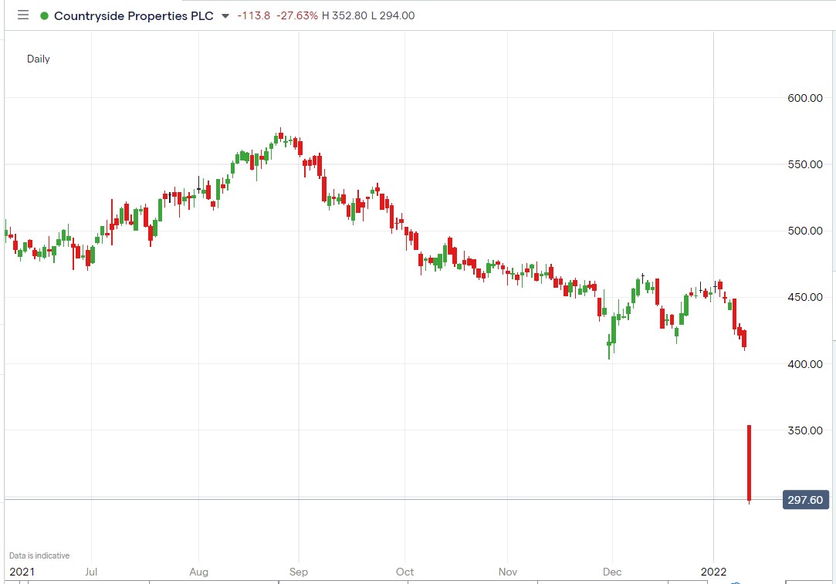Click the Data is indicative notice
Viewport: 836px width, 584px height.
coord(39,555)
